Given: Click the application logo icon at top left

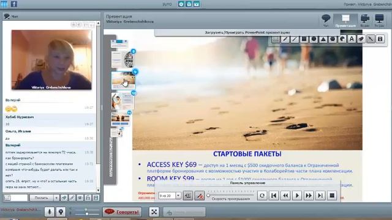Looking at the screenshot, I should pos(4,4).
